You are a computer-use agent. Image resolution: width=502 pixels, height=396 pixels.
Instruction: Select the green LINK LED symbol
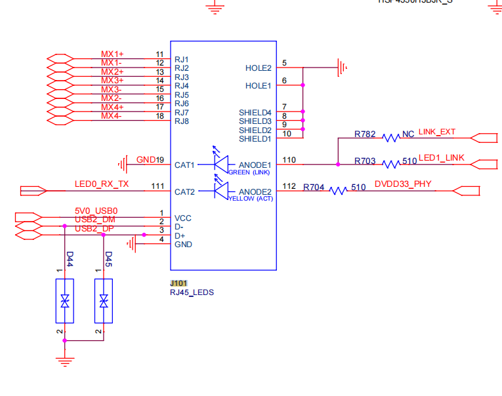pyautogui.click(x=221, y=161)
